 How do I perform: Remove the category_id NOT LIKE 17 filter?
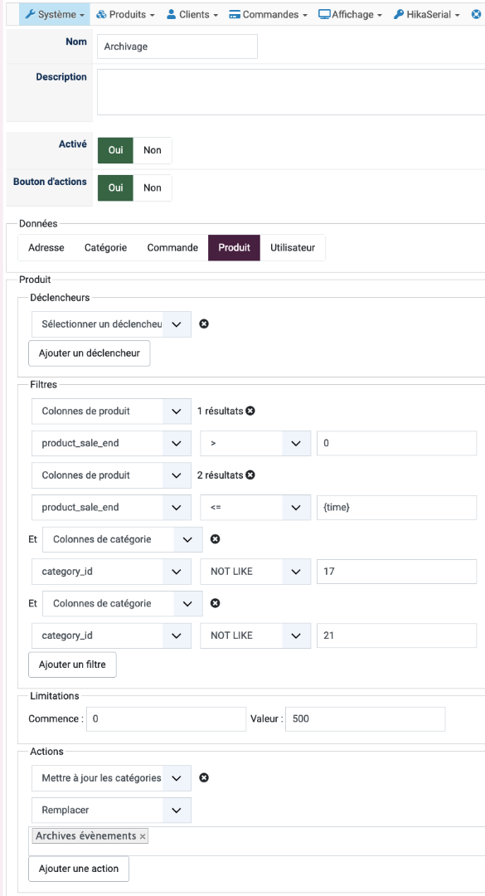[x=216, y=539]
